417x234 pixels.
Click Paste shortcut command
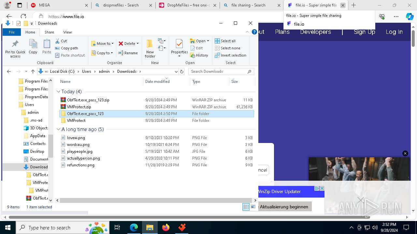click(70, 55)
